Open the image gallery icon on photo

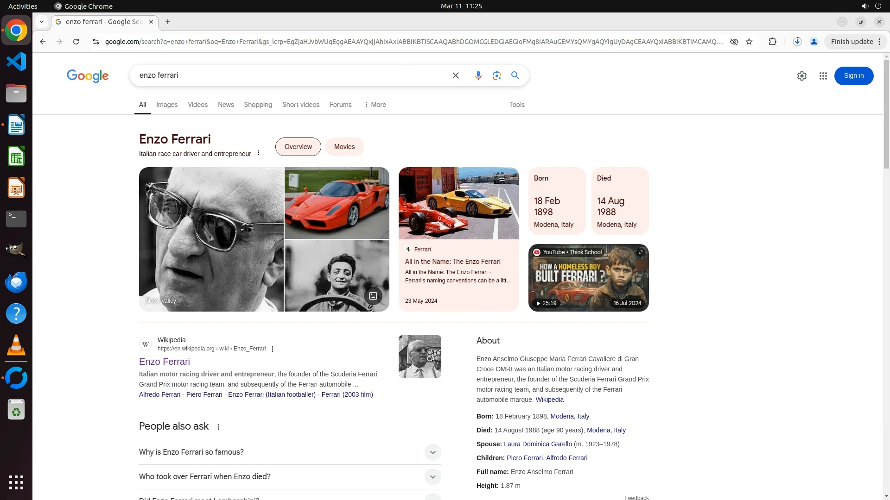[373, 296]
